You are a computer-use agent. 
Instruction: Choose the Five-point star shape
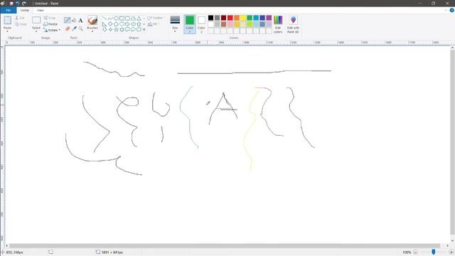(116, 29)
